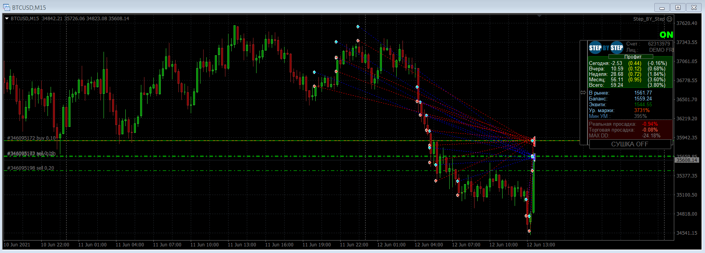This screenshot has width=705, height=253.
Task: Click the Профит header button
Action: click(633, 57)
